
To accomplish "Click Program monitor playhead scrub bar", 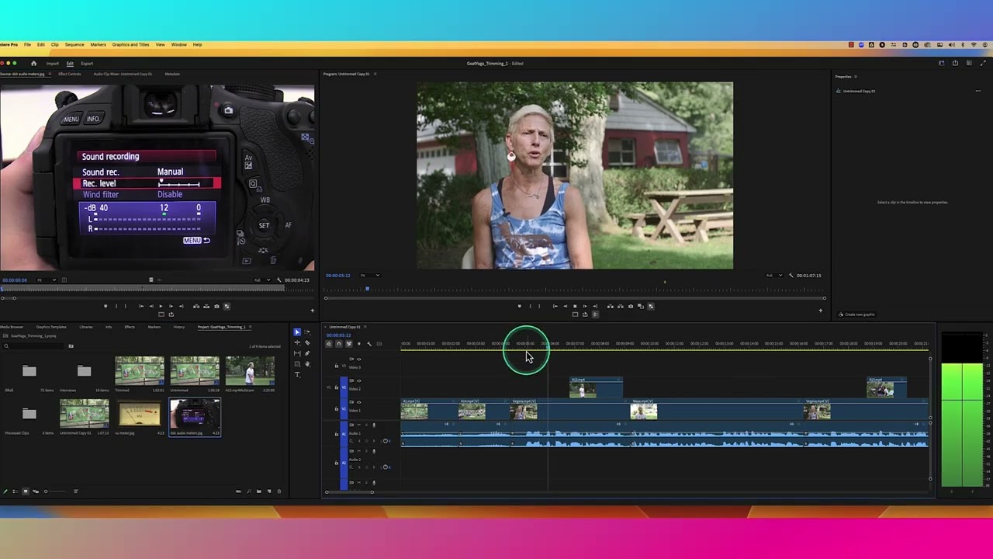I will pyautogui.click(x=575, y=289).
